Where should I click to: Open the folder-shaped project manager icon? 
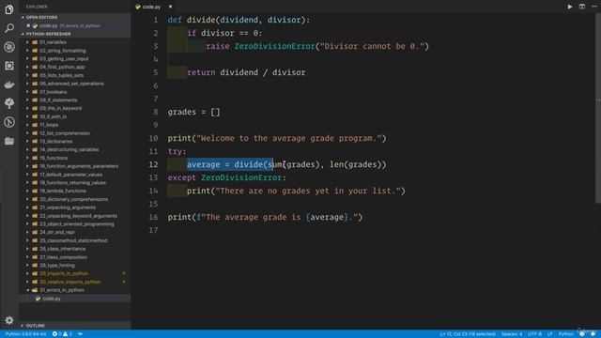(9, 141)
